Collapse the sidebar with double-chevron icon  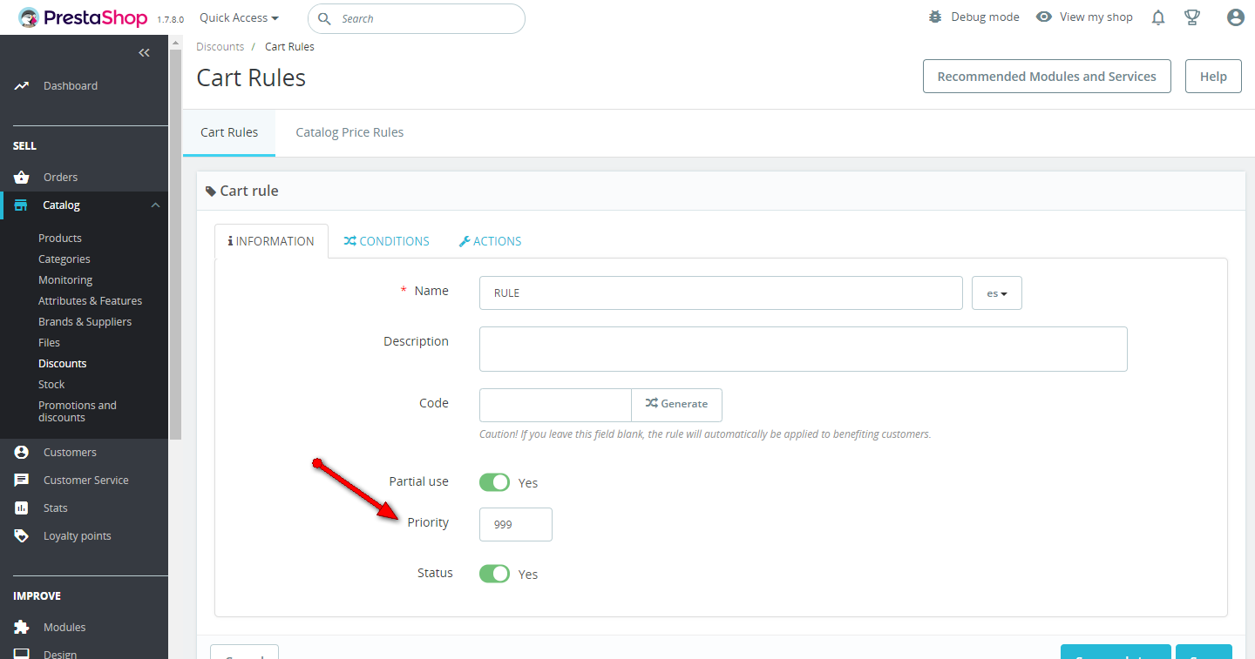click(x=145, y=53)
